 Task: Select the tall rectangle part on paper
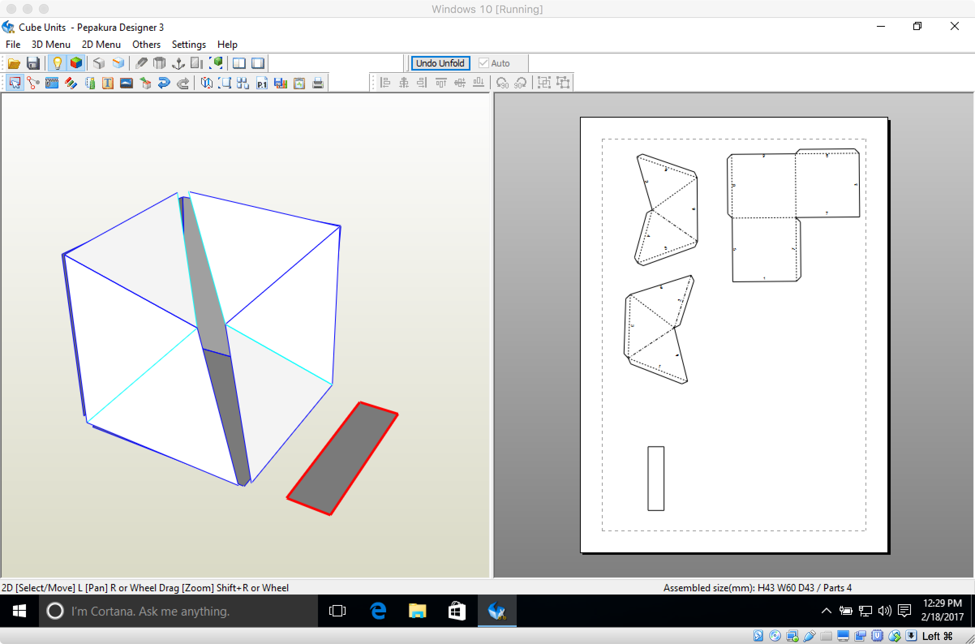click(x=656, y=479)
